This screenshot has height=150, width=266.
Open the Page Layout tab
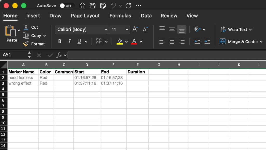(x=85, y=16)
